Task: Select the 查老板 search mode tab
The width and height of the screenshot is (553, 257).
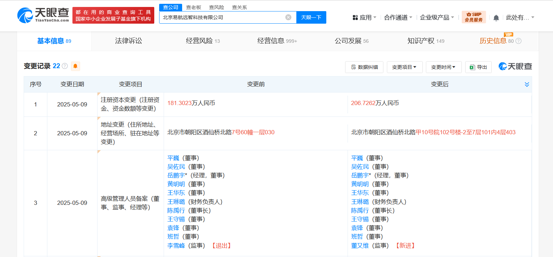Action: pos(194,7)
